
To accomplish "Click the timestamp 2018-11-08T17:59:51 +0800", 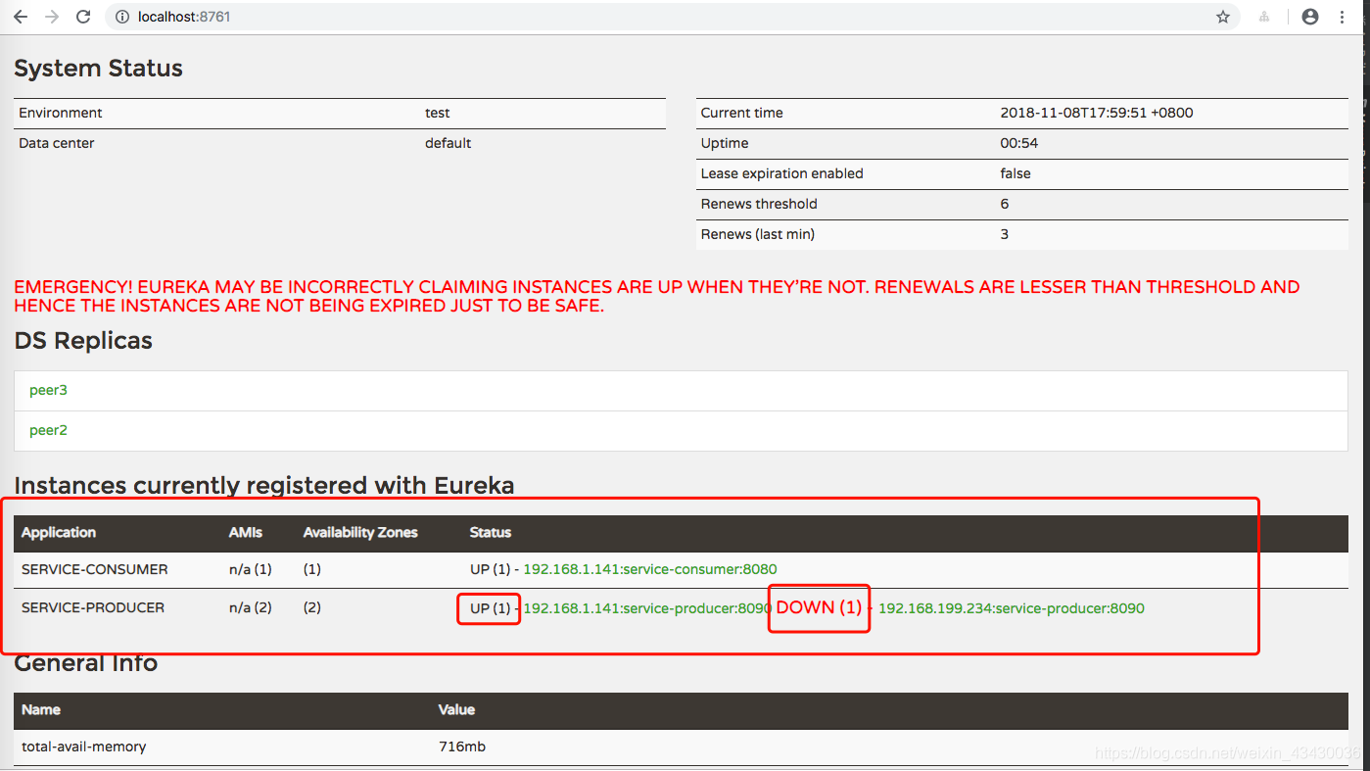I will 1097,113.
